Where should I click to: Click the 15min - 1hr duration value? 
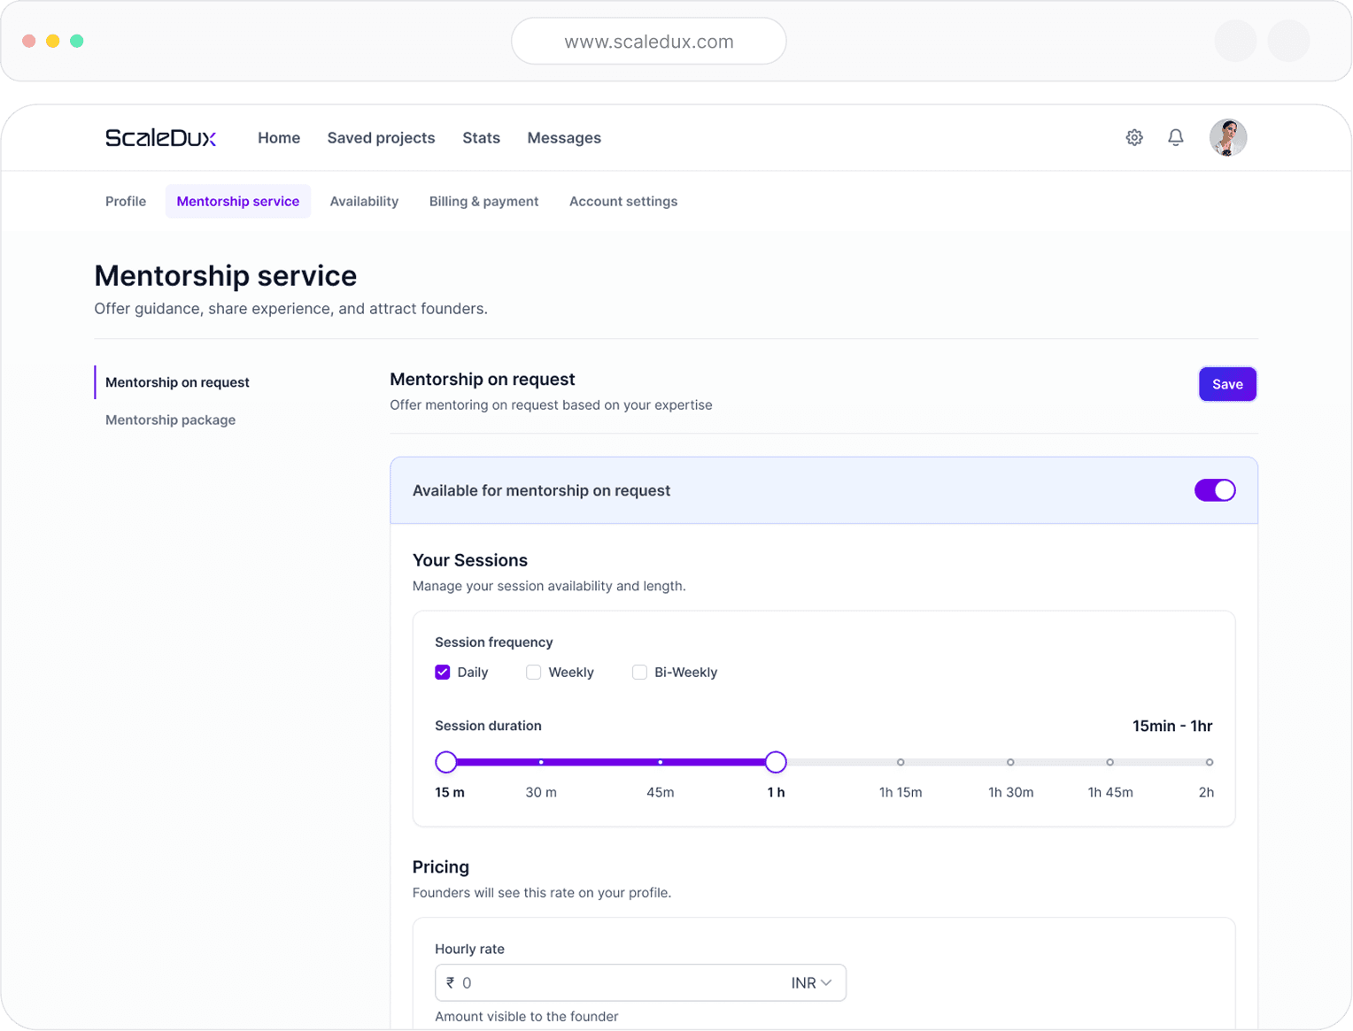[1172, 726]
